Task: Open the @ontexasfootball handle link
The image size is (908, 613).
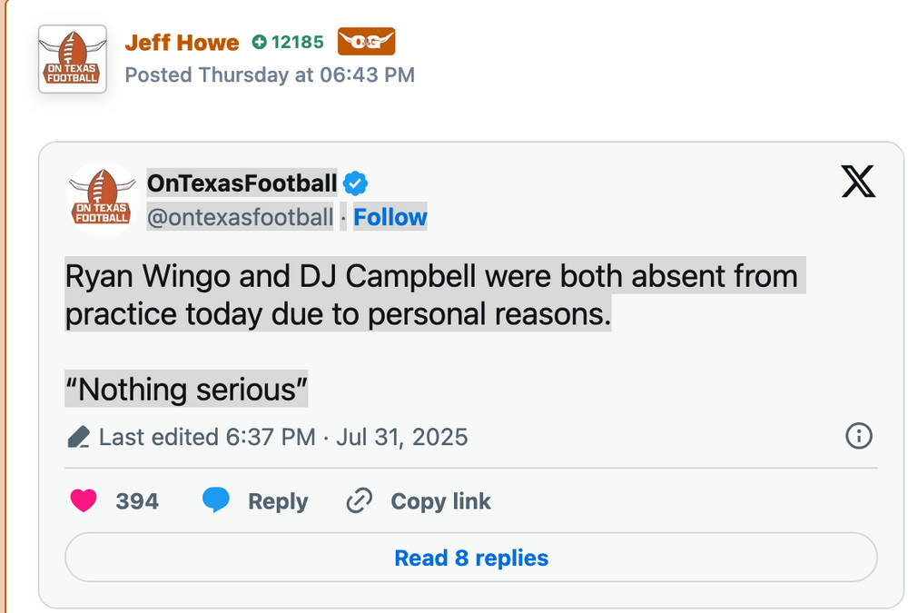Action: (240, 218)
